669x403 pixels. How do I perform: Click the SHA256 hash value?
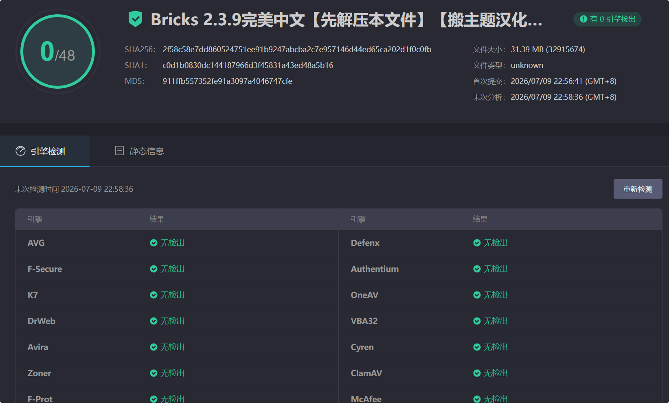click(x=297, y=49)
